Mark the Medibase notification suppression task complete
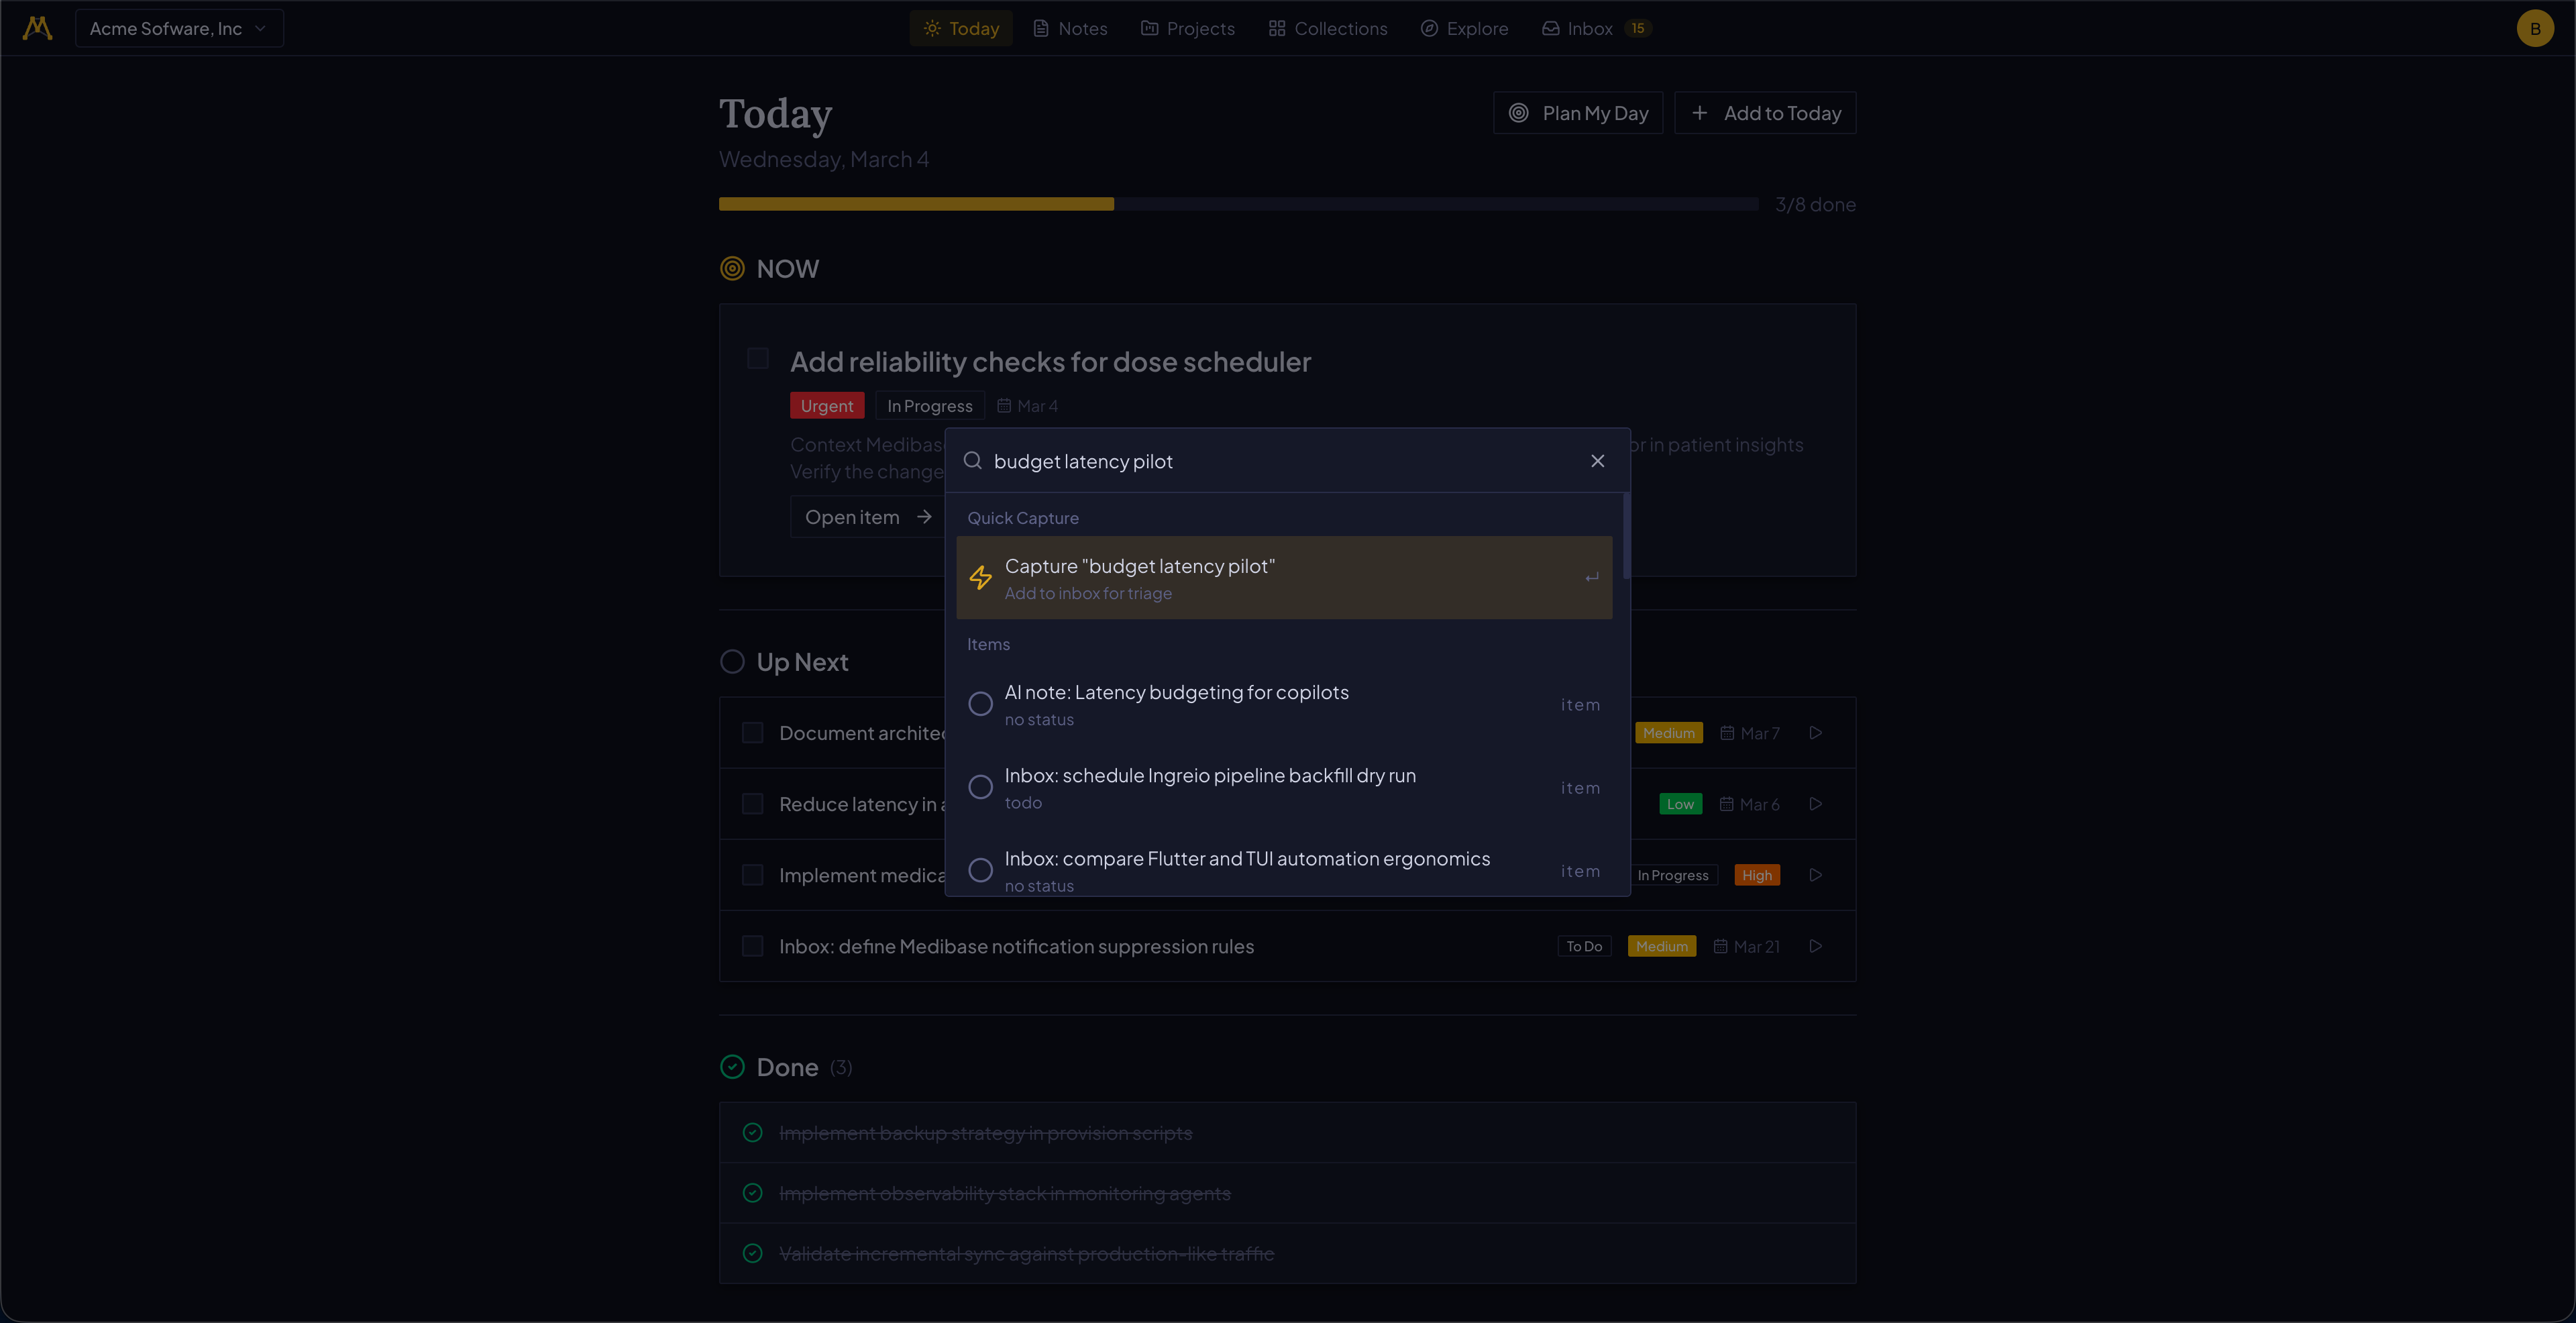Image resolution: width=2576 pixels, height=1323 pixels. [x=753, y=946]
